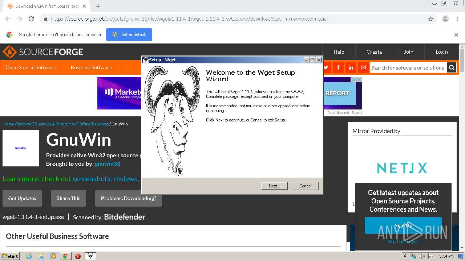Image resolution: width=465 pixels, height=261 pixels.
Task: Open the NetIX mirror logo
Action: pos(402,168)
